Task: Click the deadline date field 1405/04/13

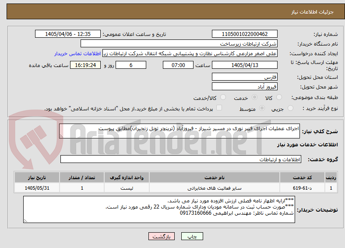Action: 245,65
